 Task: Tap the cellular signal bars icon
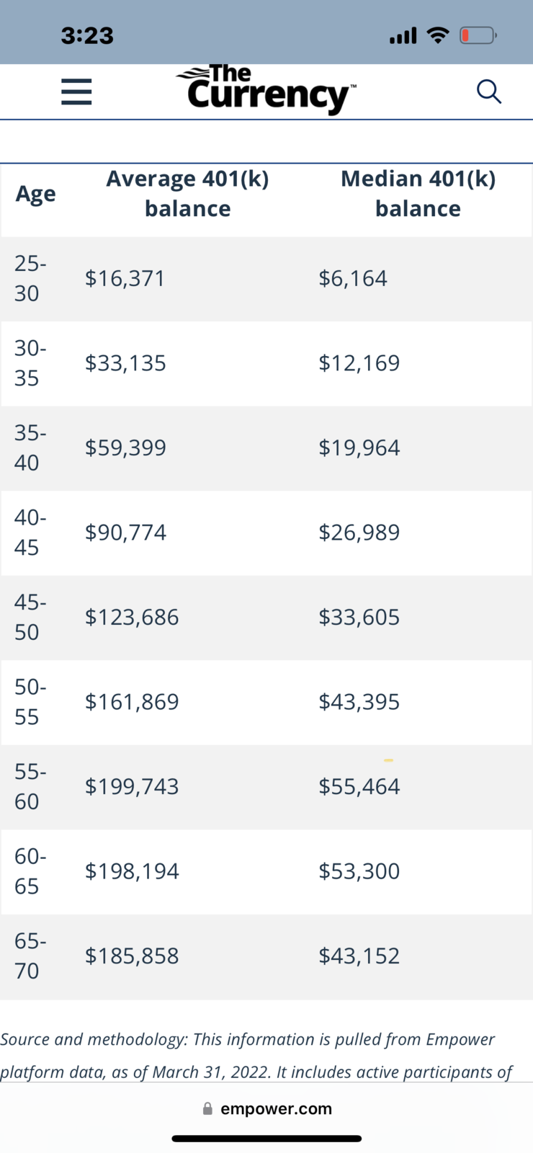403,35
